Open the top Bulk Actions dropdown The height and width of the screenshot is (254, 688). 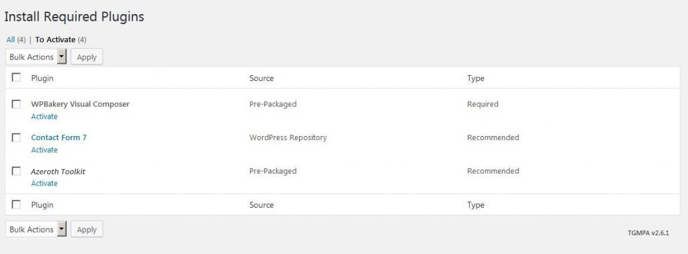coord(36,57)
